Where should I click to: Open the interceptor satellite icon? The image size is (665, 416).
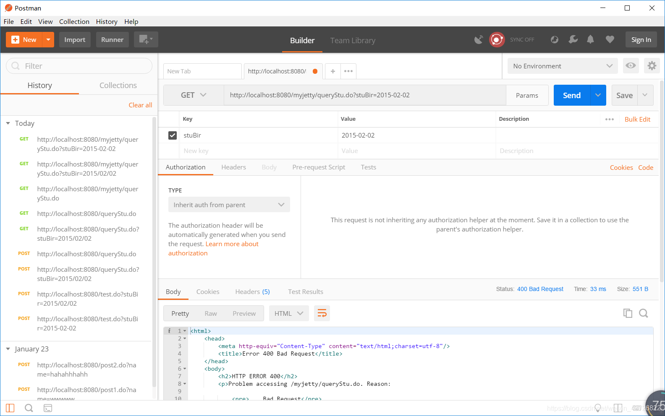(479, 39)
